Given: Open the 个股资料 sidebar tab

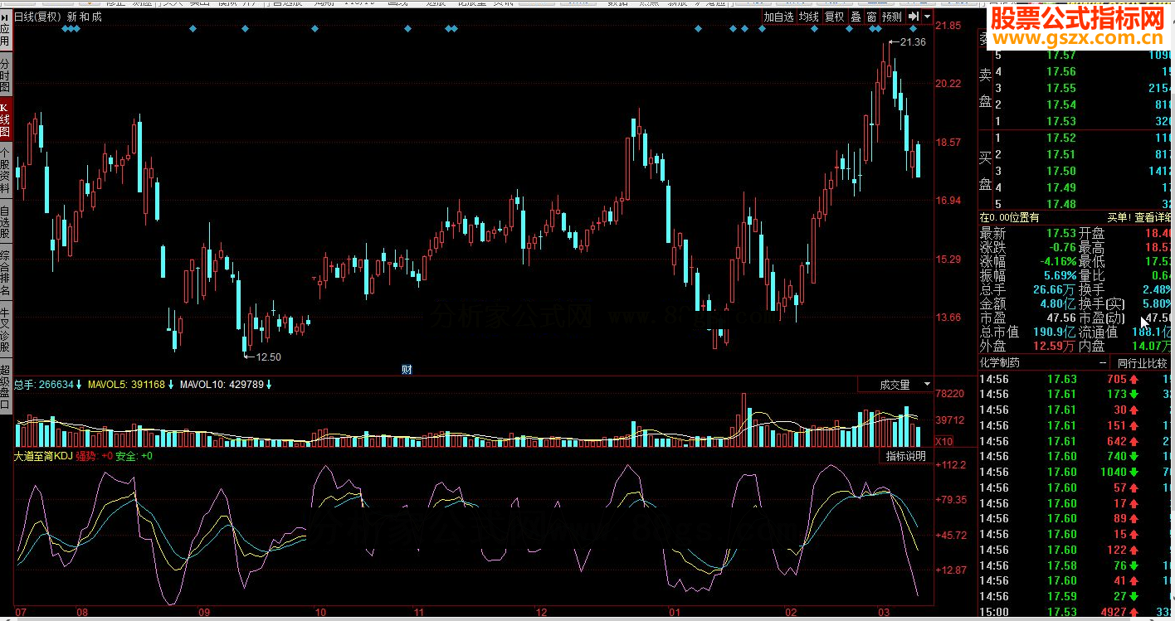Looking at the screenshot, I should (5, 172).
